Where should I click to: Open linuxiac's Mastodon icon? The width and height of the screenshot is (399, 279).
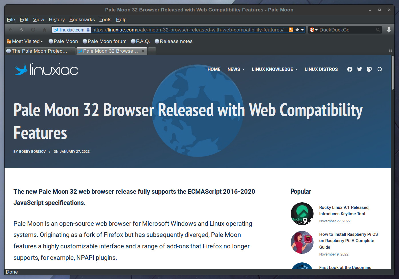tap(369, 69)
